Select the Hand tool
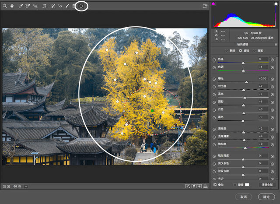 click(x=12, y=6)
